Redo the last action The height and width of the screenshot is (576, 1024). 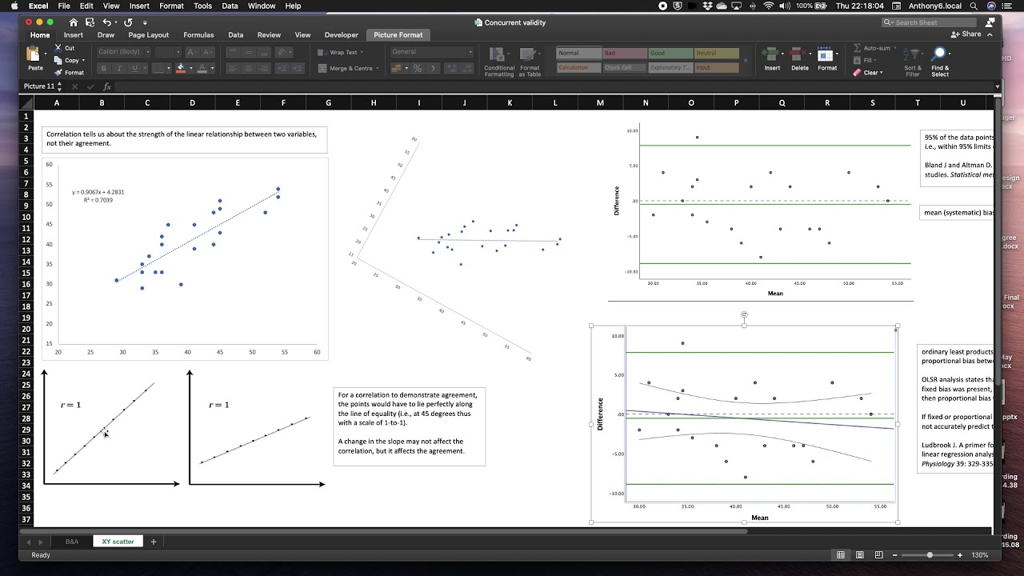[x=128, y=22]
